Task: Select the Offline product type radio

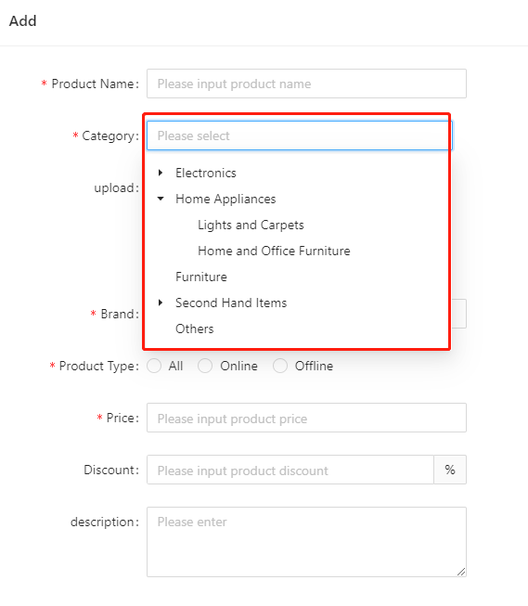Action: [x=280, y=366]
